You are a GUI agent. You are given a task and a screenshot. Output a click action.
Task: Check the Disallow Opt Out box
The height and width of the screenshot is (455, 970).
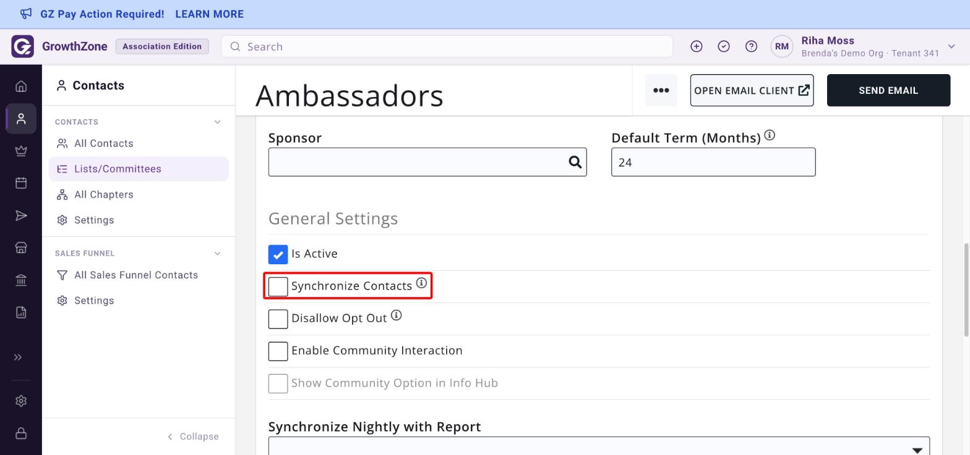[x=278, y=319]
